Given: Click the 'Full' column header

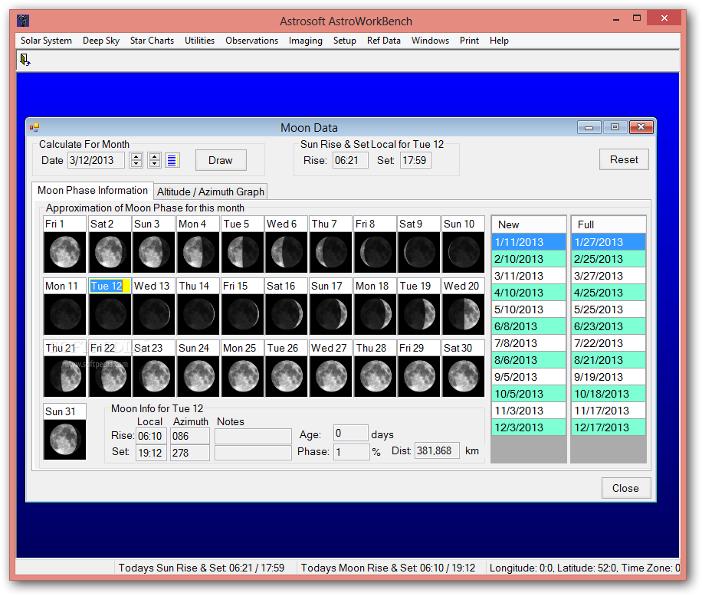Looking at the screenshot, I should (x=609, y=224).
